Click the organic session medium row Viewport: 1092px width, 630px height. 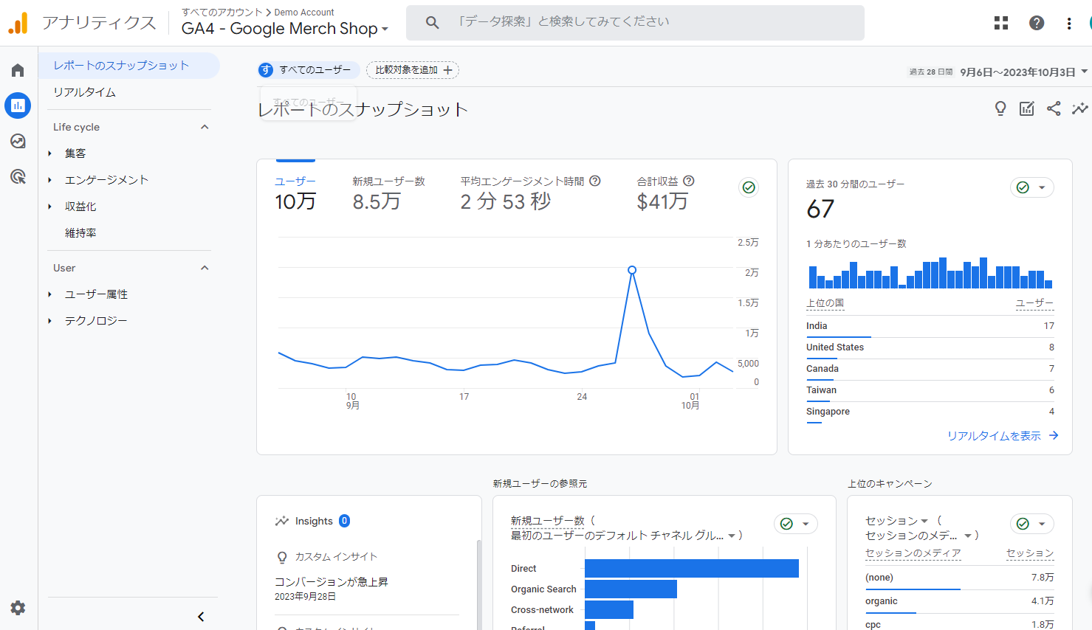[x=959, y=601]
